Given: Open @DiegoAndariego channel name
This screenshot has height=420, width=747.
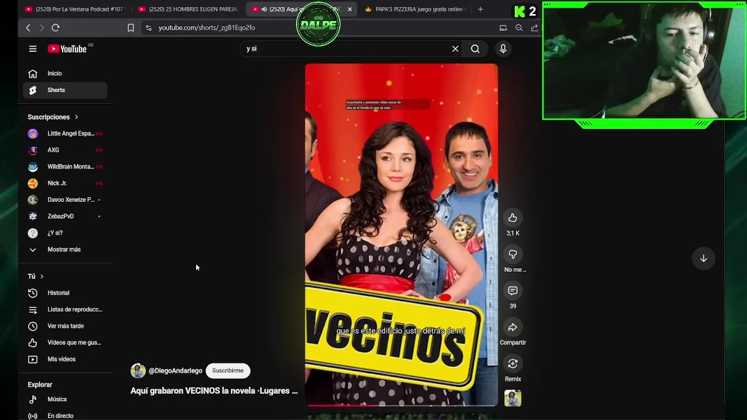Looking at the screenshot, I should tap(175, 371).
